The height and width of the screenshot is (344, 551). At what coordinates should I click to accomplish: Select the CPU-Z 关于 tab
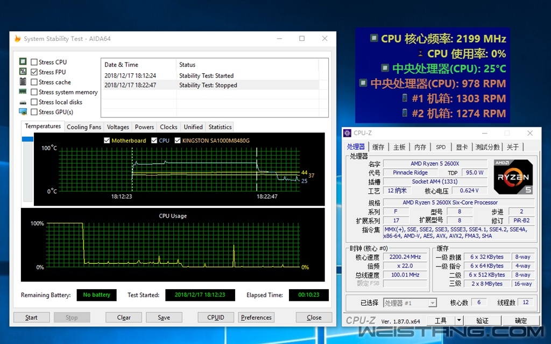(x=513, y=147)
